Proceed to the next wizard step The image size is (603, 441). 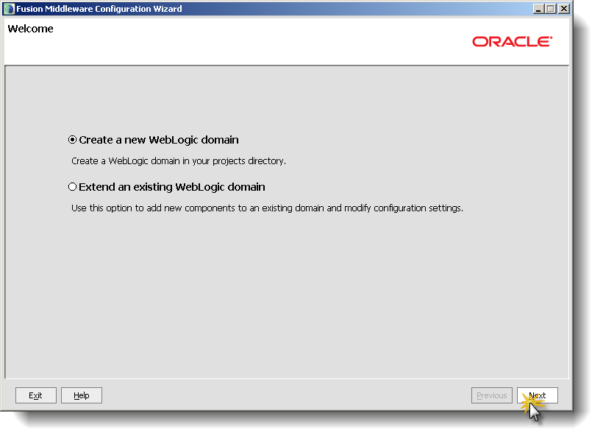pyautogui.click(x=537, y=395)
